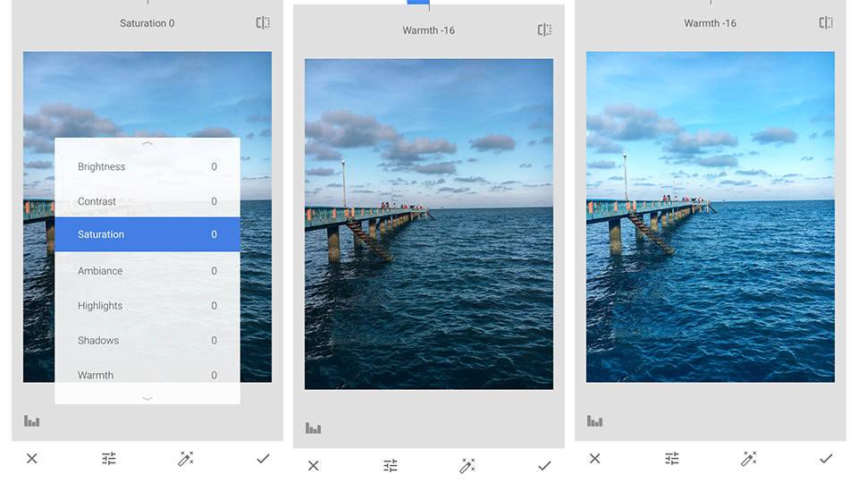This screenshot has width=858, height=483.
Task: Apply edits with checkmark in right screen
Action: [x=826, y=458]
